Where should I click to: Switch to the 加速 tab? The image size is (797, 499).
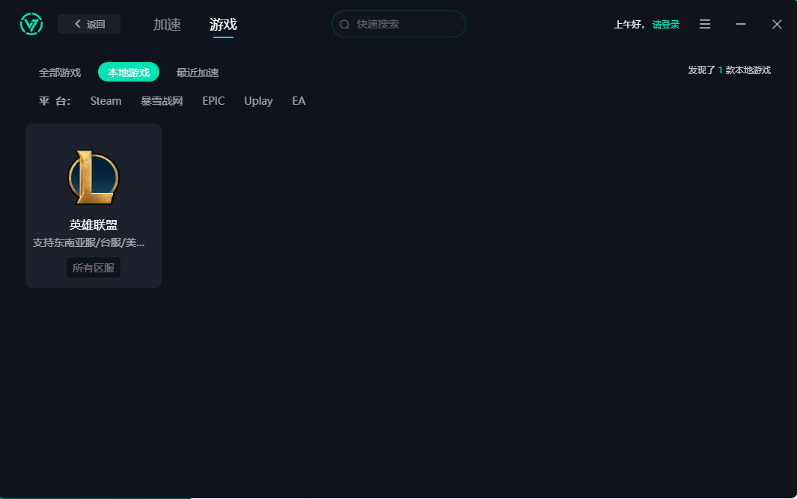166,24
